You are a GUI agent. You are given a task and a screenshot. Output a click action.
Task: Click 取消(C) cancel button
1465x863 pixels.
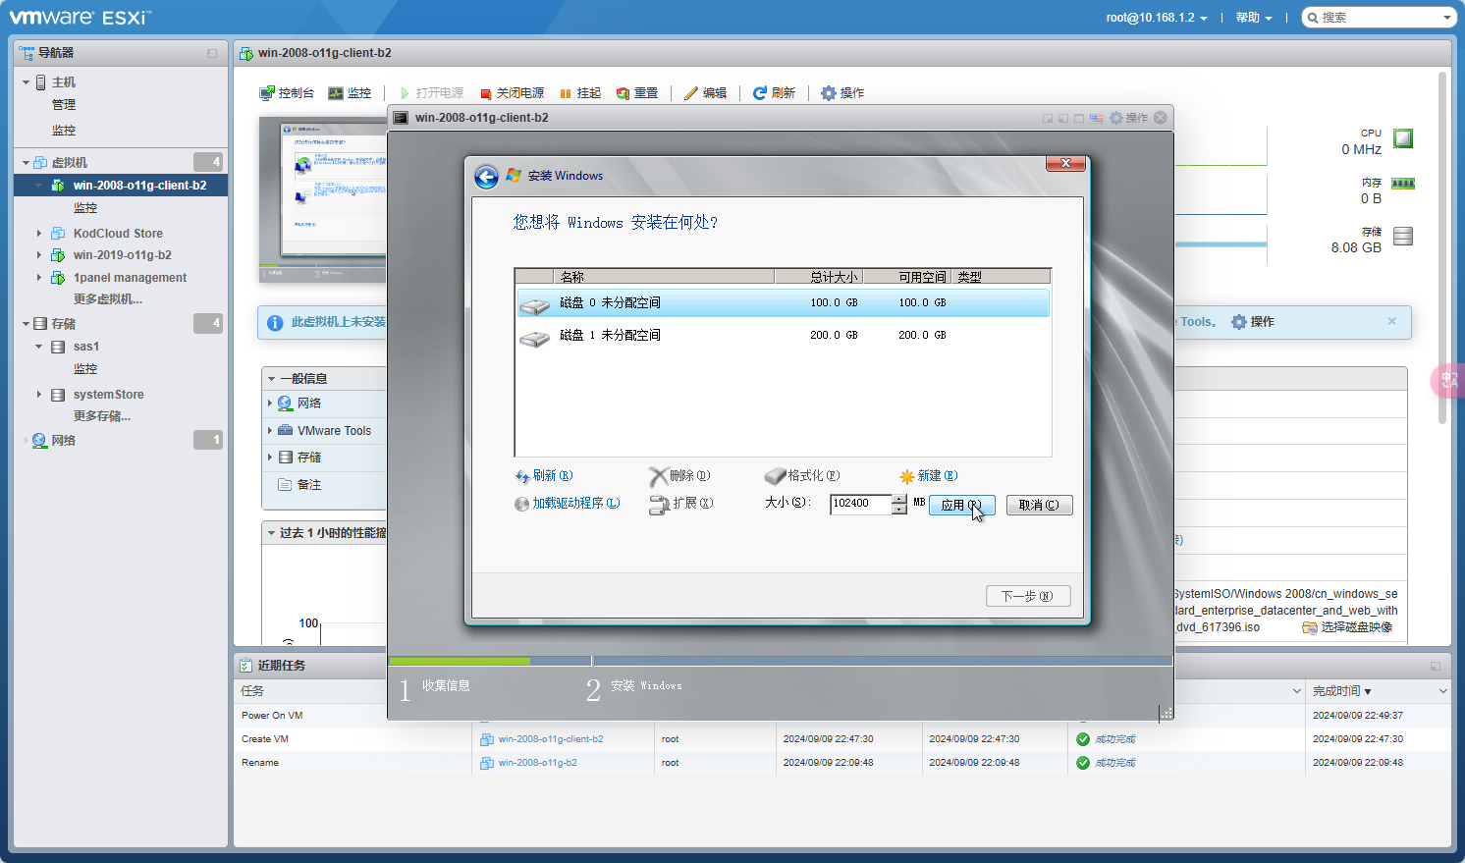[1039, 506]
